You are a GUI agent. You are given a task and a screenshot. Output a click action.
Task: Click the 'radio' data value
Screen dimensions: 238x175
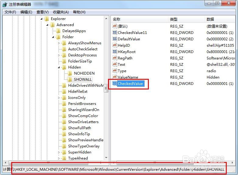click(x=211, y=71)
